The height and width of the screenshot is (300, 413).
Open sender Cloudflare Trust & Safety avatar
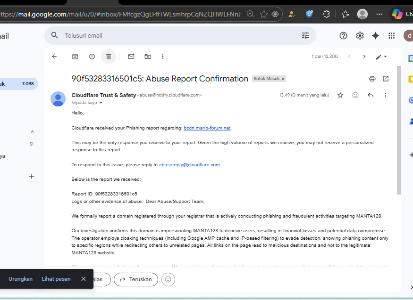pos(58,99)
